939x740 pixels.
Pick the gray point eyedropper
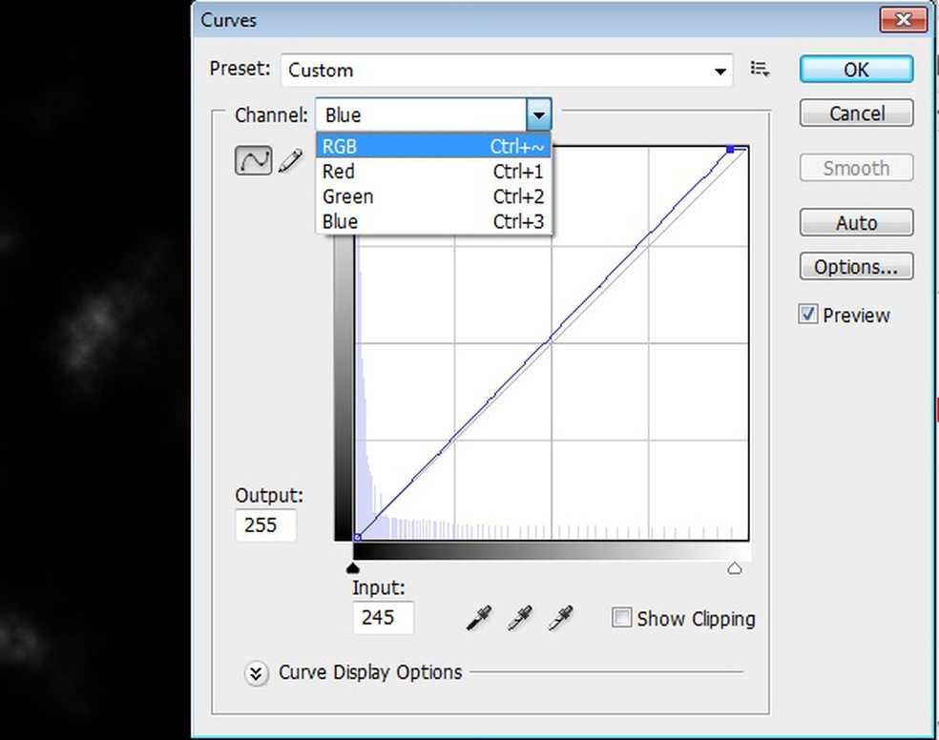pyautogui.click(x=520, y=617)
